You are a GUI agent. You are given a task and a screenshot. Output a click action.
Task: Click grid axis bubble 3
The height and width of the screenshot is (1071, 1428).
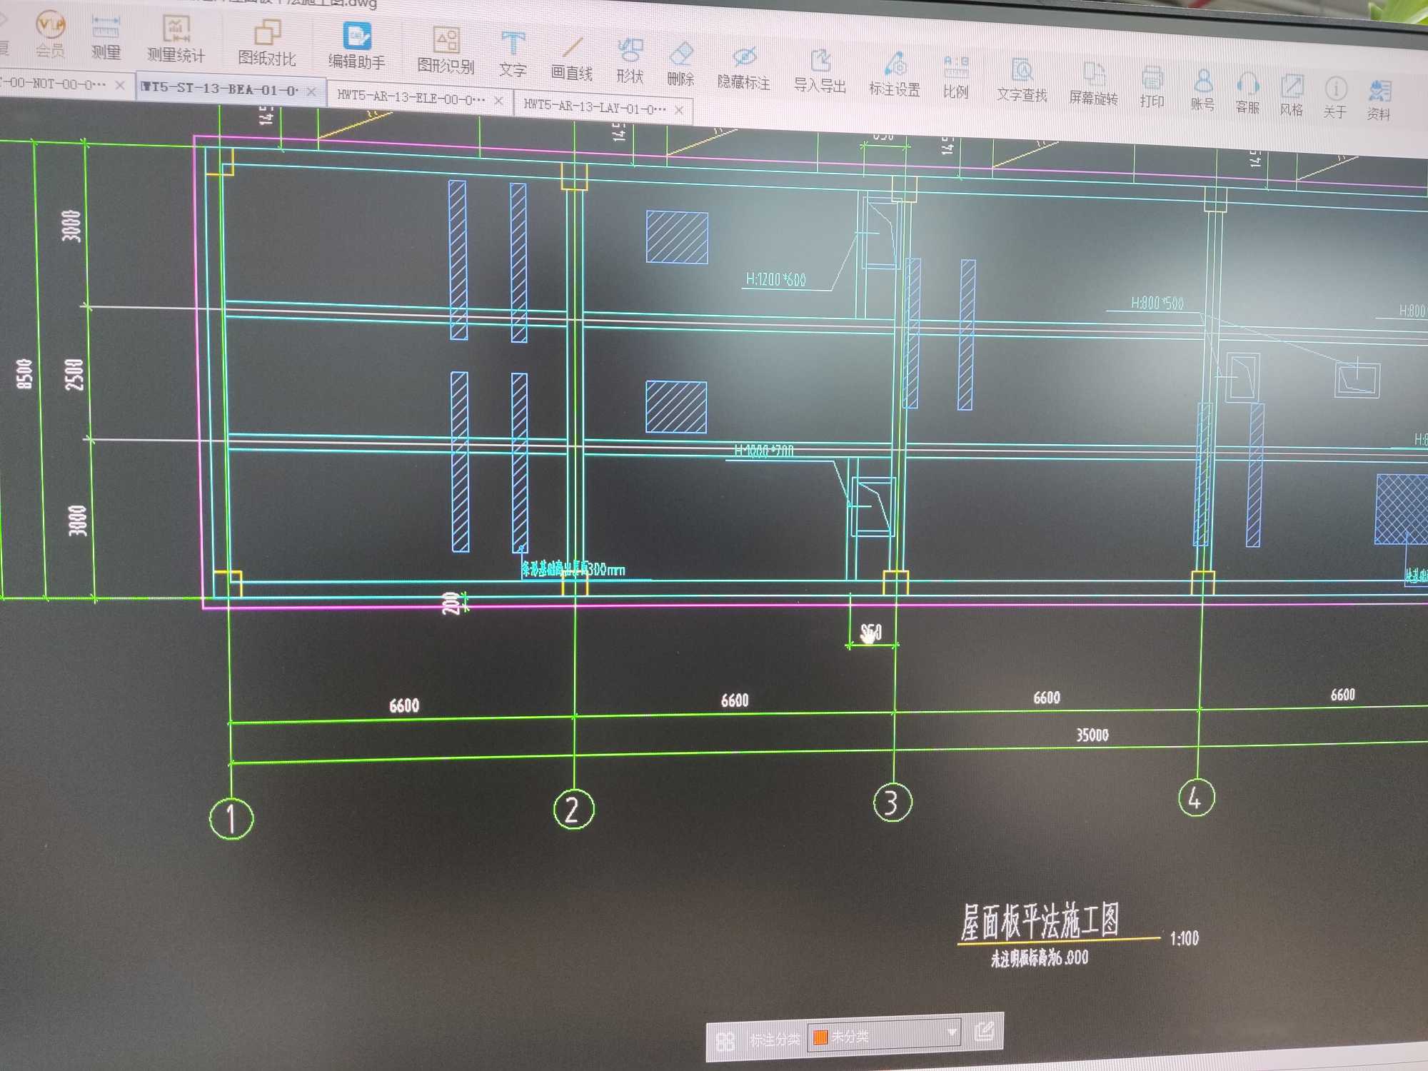pos(892,802)
